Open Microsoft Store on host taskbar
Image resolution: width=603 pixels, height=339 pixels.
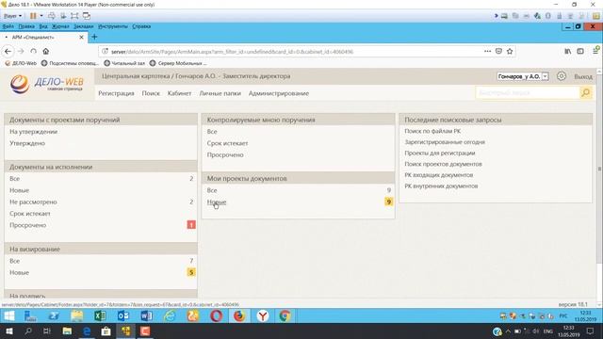(x=106, y=331)
